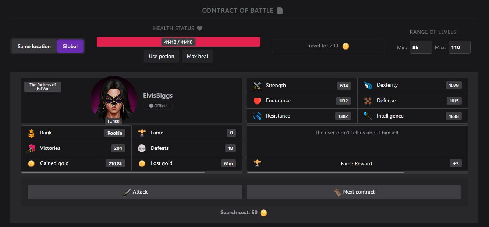The image size is (489, 227).
Task: Click the magic staff Intelligence icon
Action: (x=368, y=116)
